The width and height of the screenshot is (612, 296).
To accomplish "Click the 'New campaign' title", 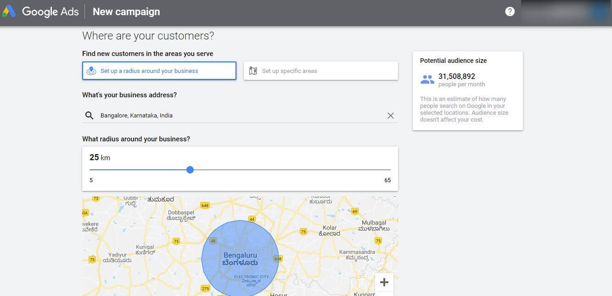I will pos(126,11).
